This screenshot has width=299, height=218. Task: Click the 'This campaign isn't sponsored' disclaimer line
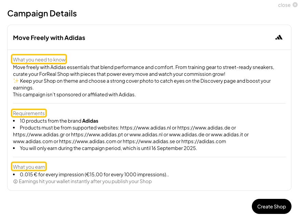click(74, 94)
